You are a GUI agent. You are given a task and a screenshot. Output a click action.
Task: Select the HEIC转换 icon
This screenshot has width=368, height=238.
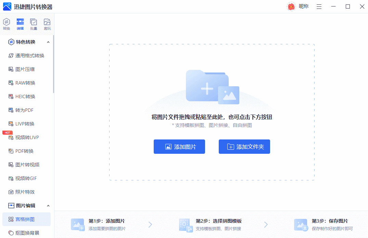click(x=11, y=96)
